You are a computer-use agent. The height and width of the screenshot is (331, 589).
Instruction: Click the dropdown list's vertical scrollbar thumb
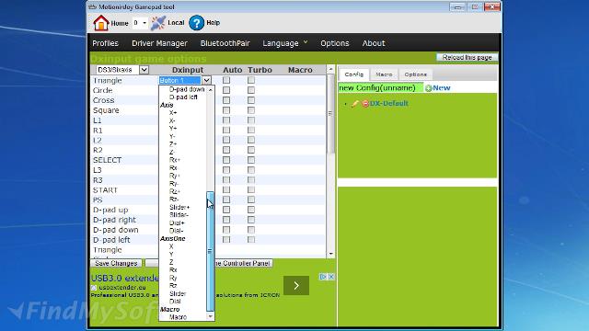[210, 251]
